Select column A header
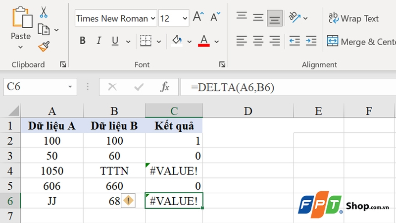The height and width of the screenshot is (223, 396). click(x=52, y=111)
